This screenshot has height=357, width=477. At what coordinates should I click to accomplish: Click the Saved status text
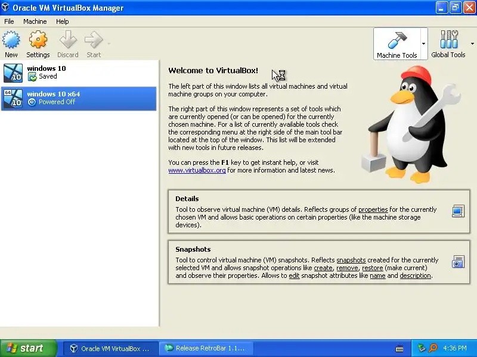(x=48, y=77)
